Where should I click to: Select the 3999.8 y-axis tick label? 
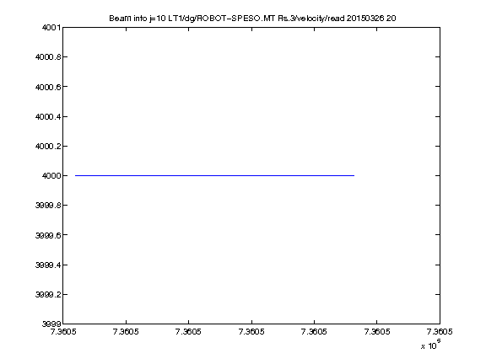[x=48, y=206]
